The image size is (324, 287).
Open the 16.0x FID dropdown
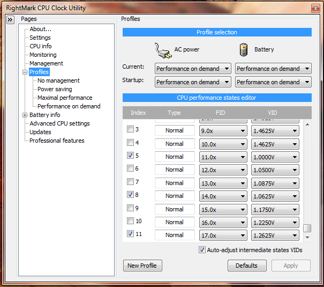(223, 223)
